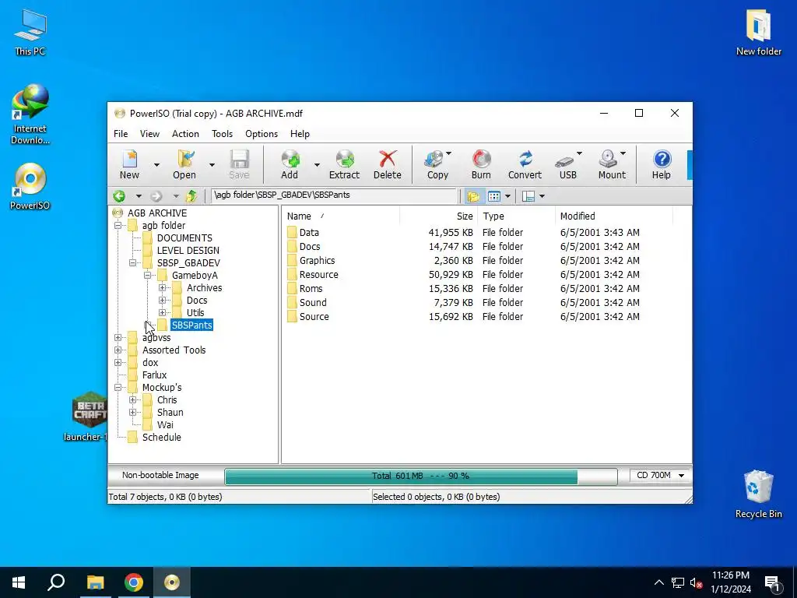Go up one folder level icon
This screenshot has height=598, width=797.
pyautogui.click(x=191, y=195)
